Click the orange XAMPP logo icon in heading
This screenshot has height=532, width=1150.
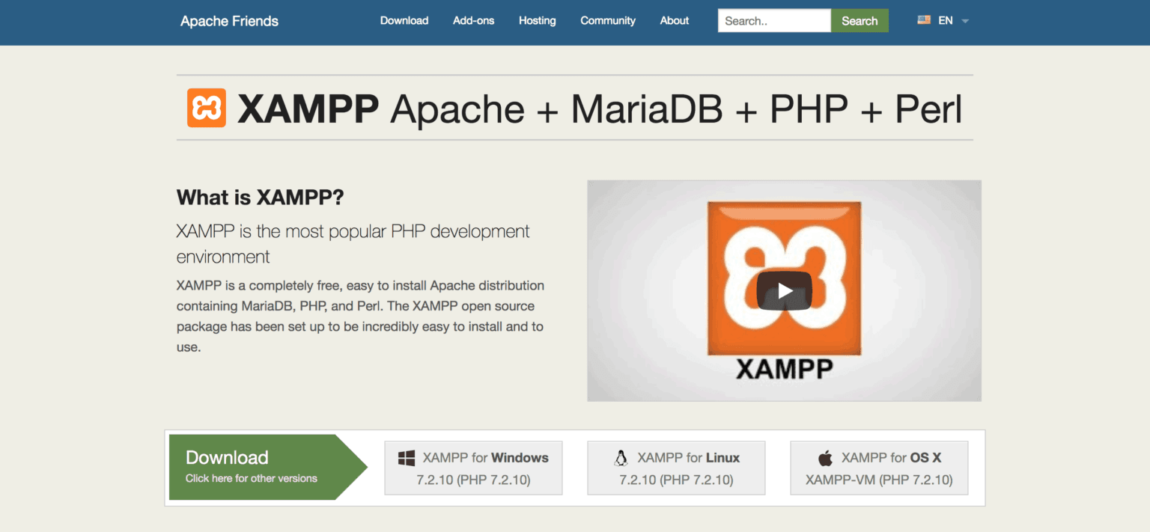tap(206, 108)
